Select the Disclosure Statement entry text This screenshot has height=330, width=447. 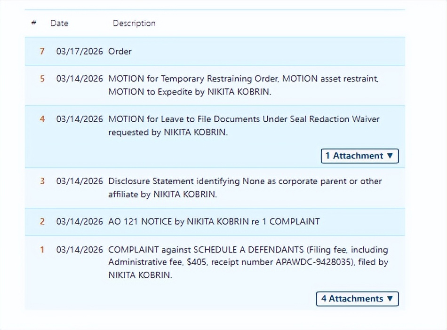(245, 187)
